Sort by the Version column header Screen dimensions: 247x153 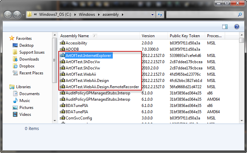(x=148, y=36)
